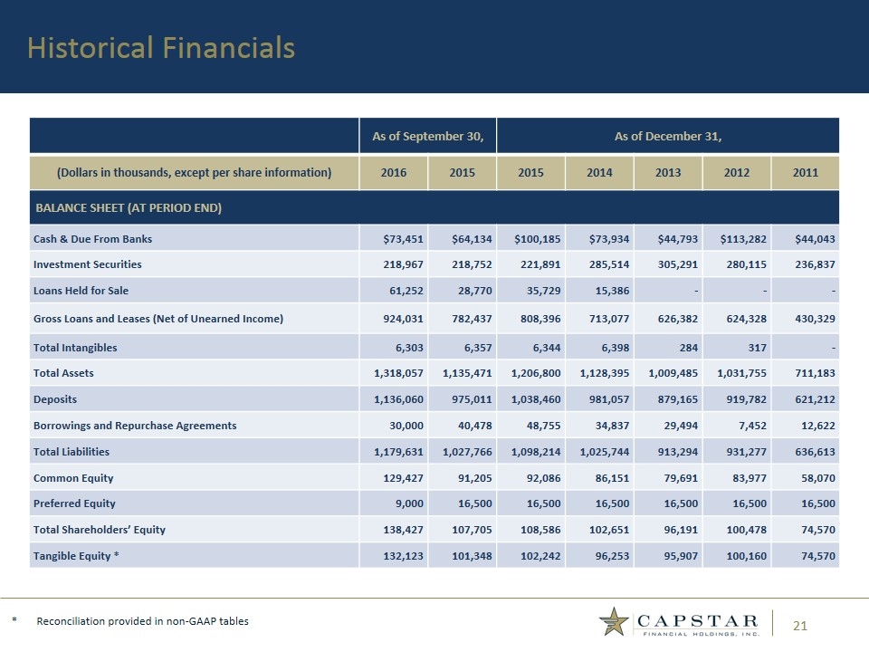The width and height of the screenshot is (869, 652).
Task: Click the 2016 column header
Action: tap(394, 172)
